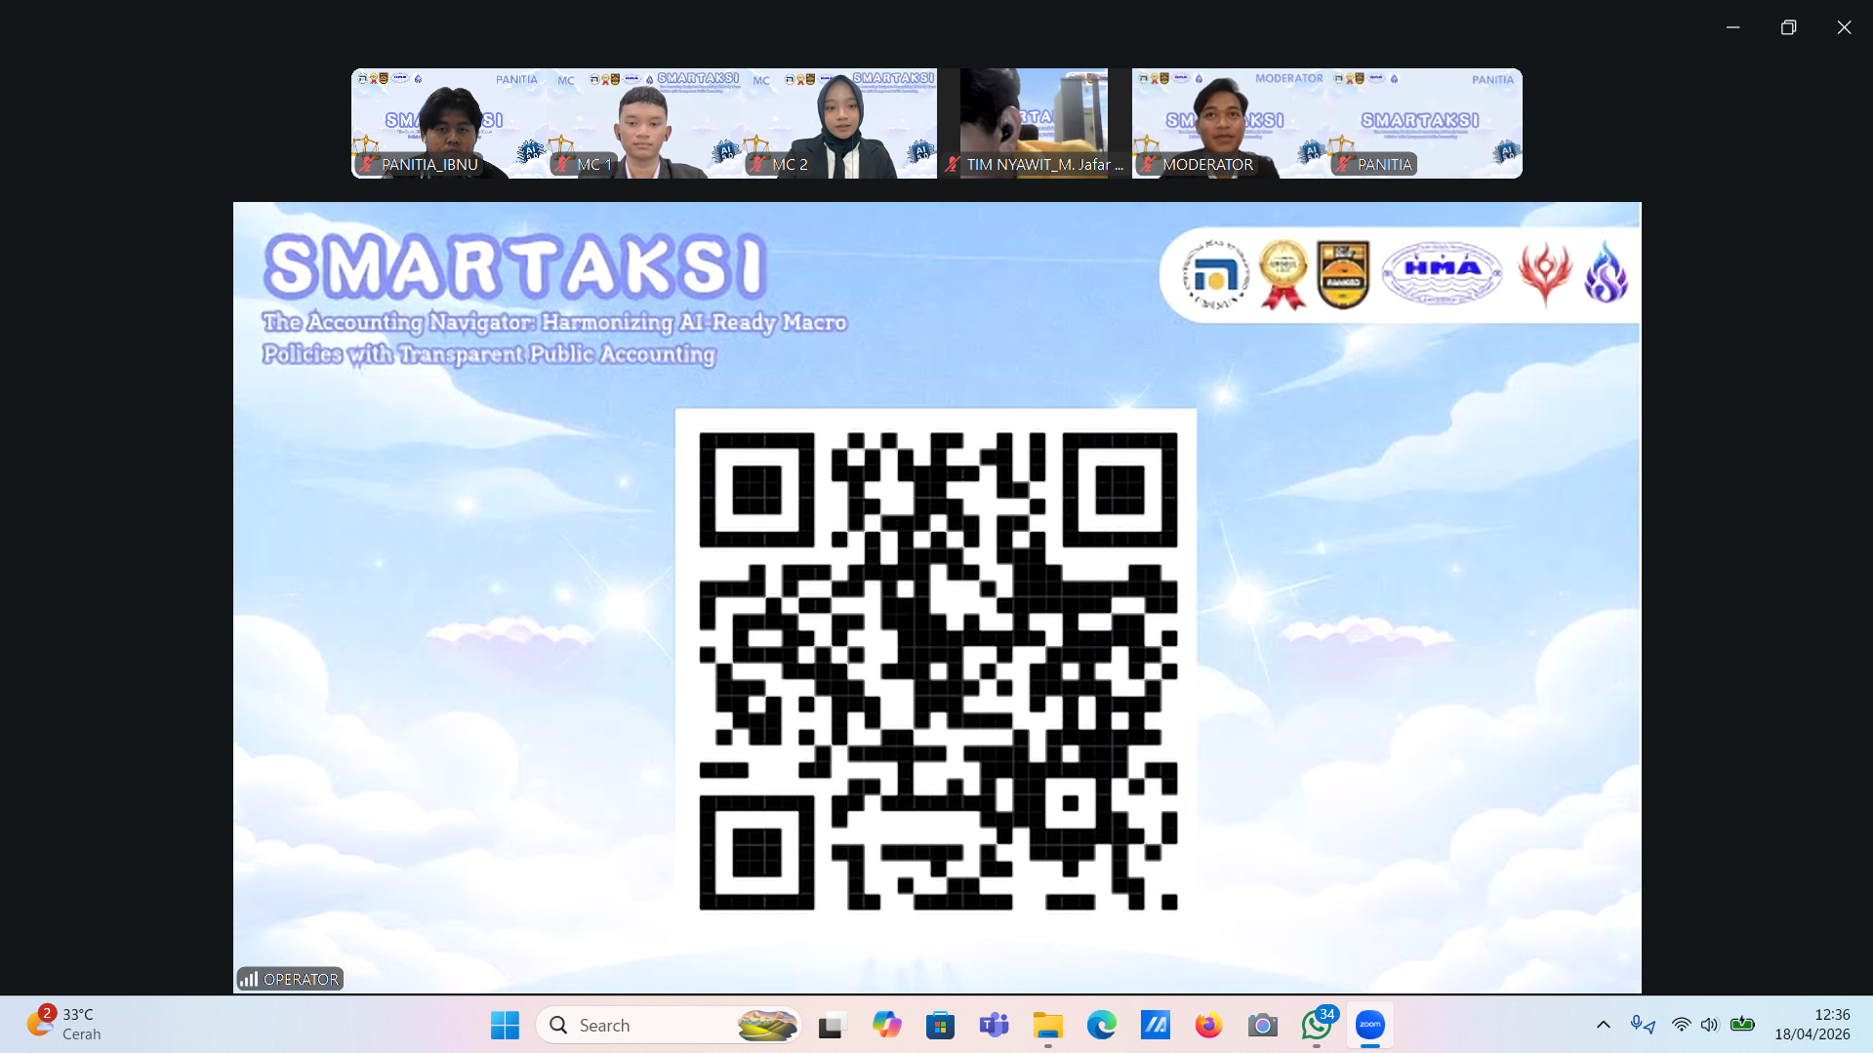This screenshot has width=1873, height=1053.
Task: Expand hidden icons in the system tray
Action: [x=1603, y=1025]
